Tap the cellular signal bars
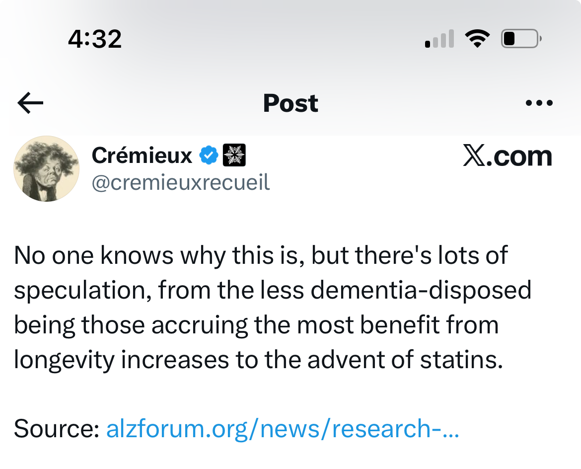This screenshot has width=581, height=469. click(439, 39)
